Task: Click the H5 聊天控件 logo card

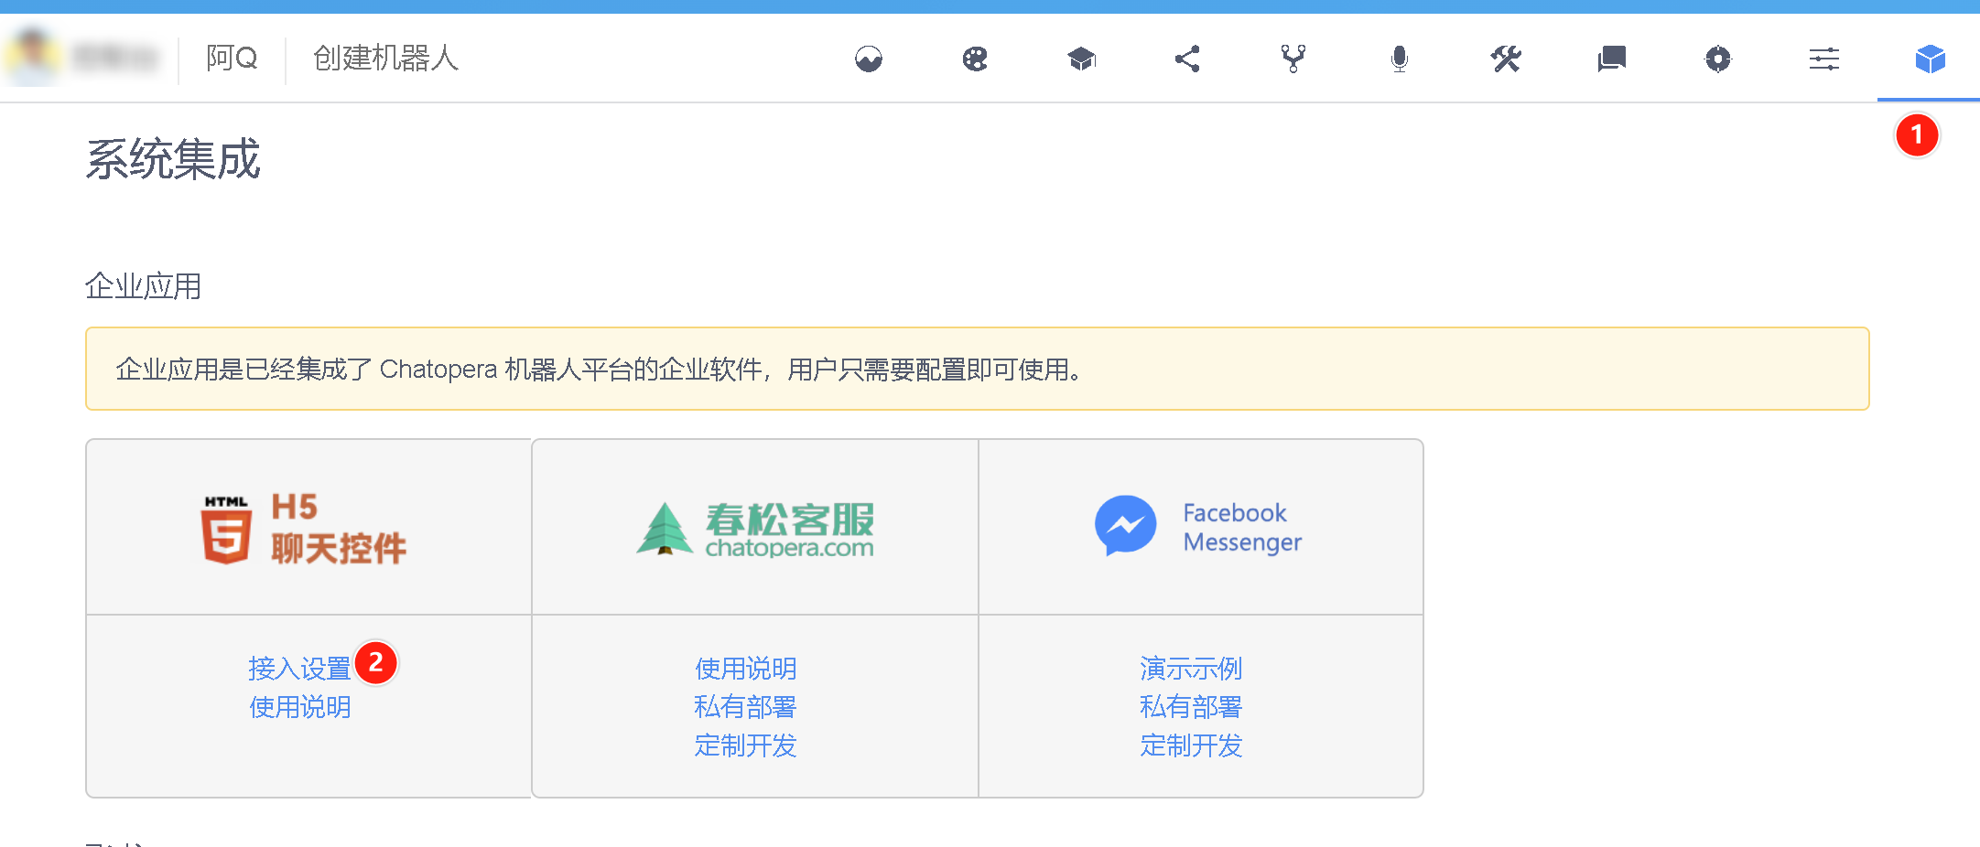Action: [x=308, y=527]
